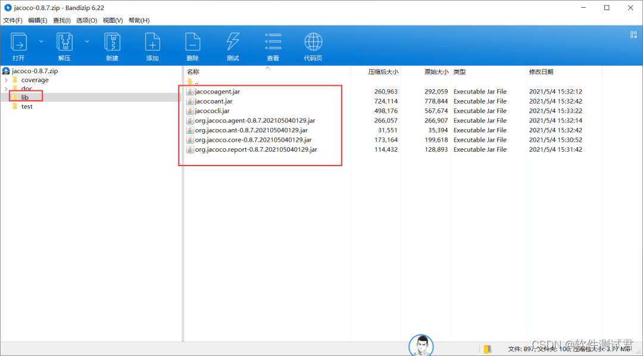Click the Delete (删除) toolbar icon

click(192, 42)
